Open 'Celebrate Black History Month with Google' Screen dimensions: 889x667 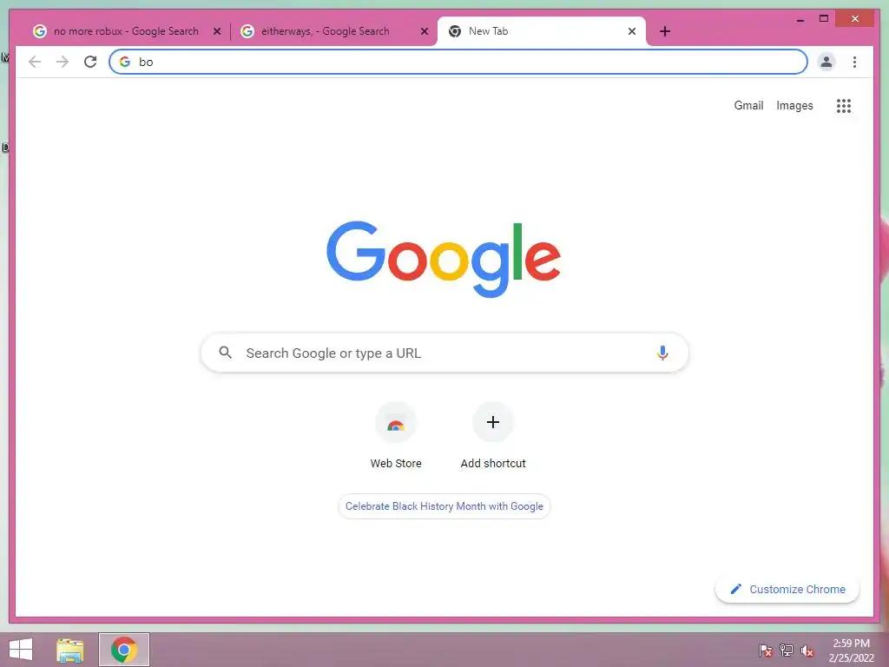click(444, 506)
